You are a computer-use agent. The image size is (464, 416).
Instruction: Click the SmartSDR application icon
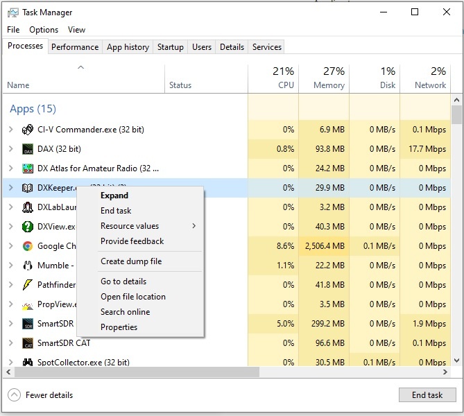(28, 324)
